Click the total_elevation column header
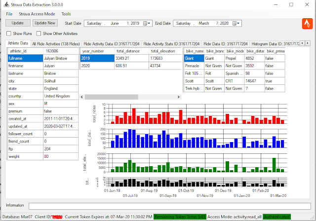Image resolution: width=316 pixels, height=221 pixels. click(165, 51)
